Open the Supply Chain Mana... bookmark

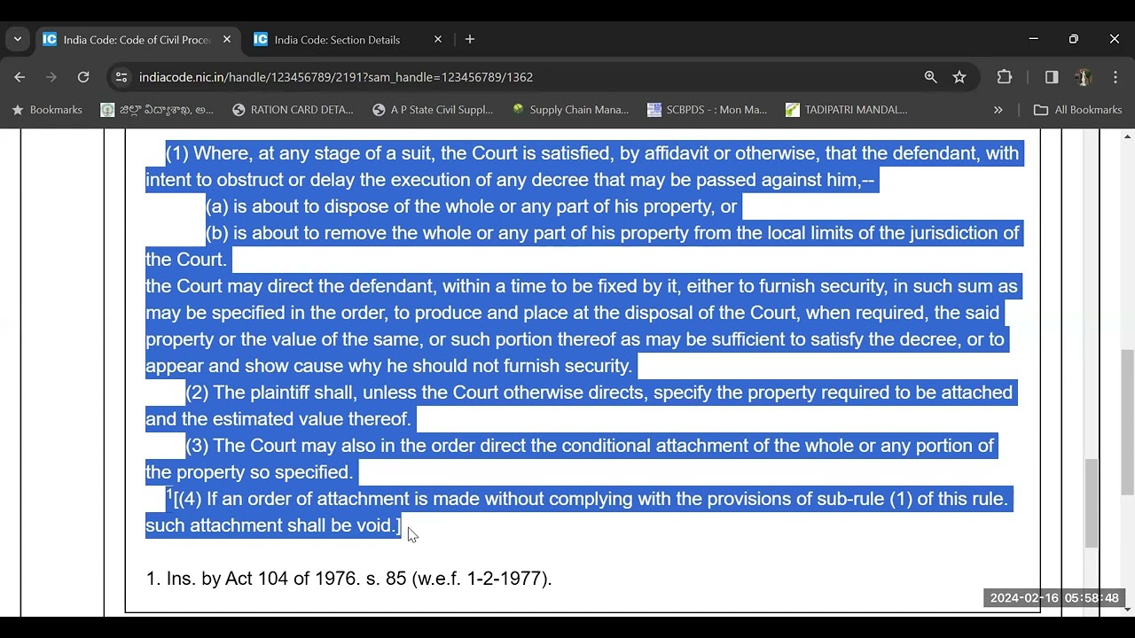coord(570,110)
